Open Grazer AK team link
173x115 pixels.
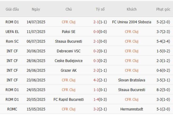pos(69,70)
